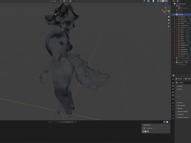Screen dimensions: 191x143
Task: Select the ShoulderFur item in outliner
Action: point(184,54)
